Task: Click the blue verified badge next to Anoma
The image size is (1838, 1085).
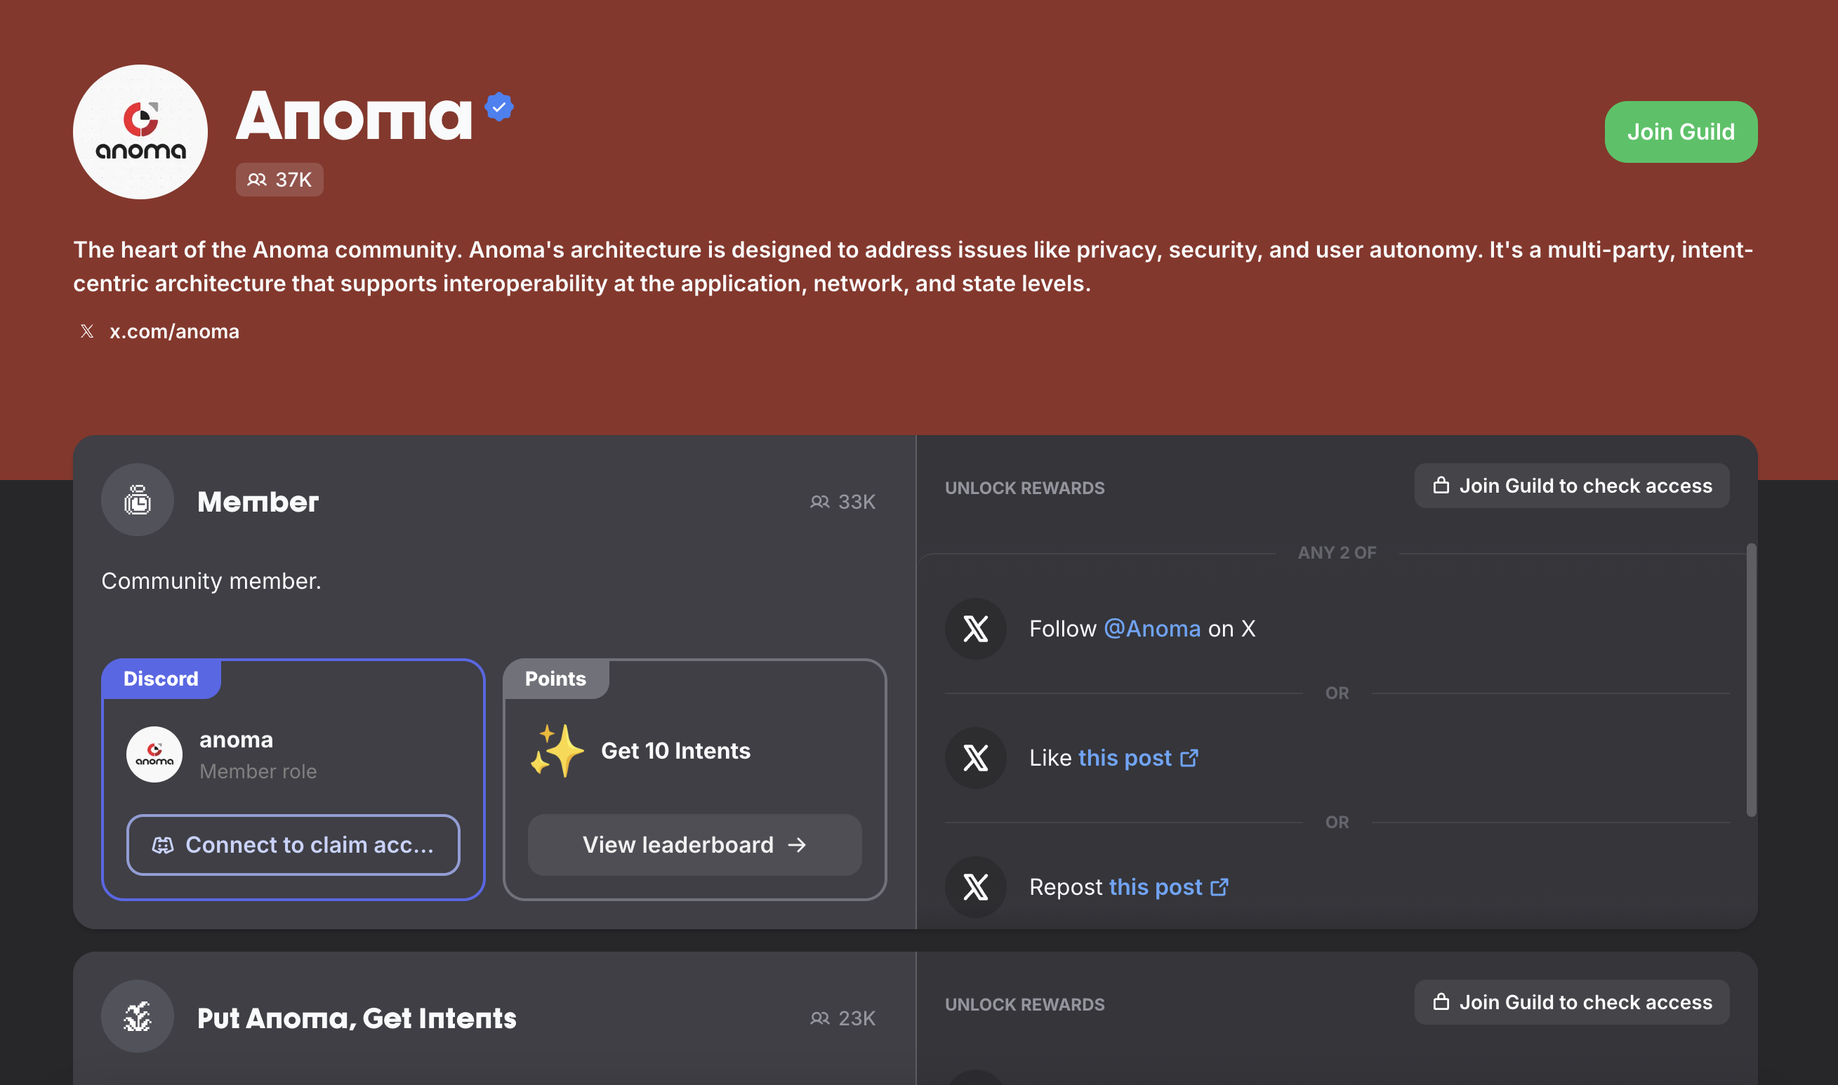Action: pyautogui.click(x=498, y=107)
